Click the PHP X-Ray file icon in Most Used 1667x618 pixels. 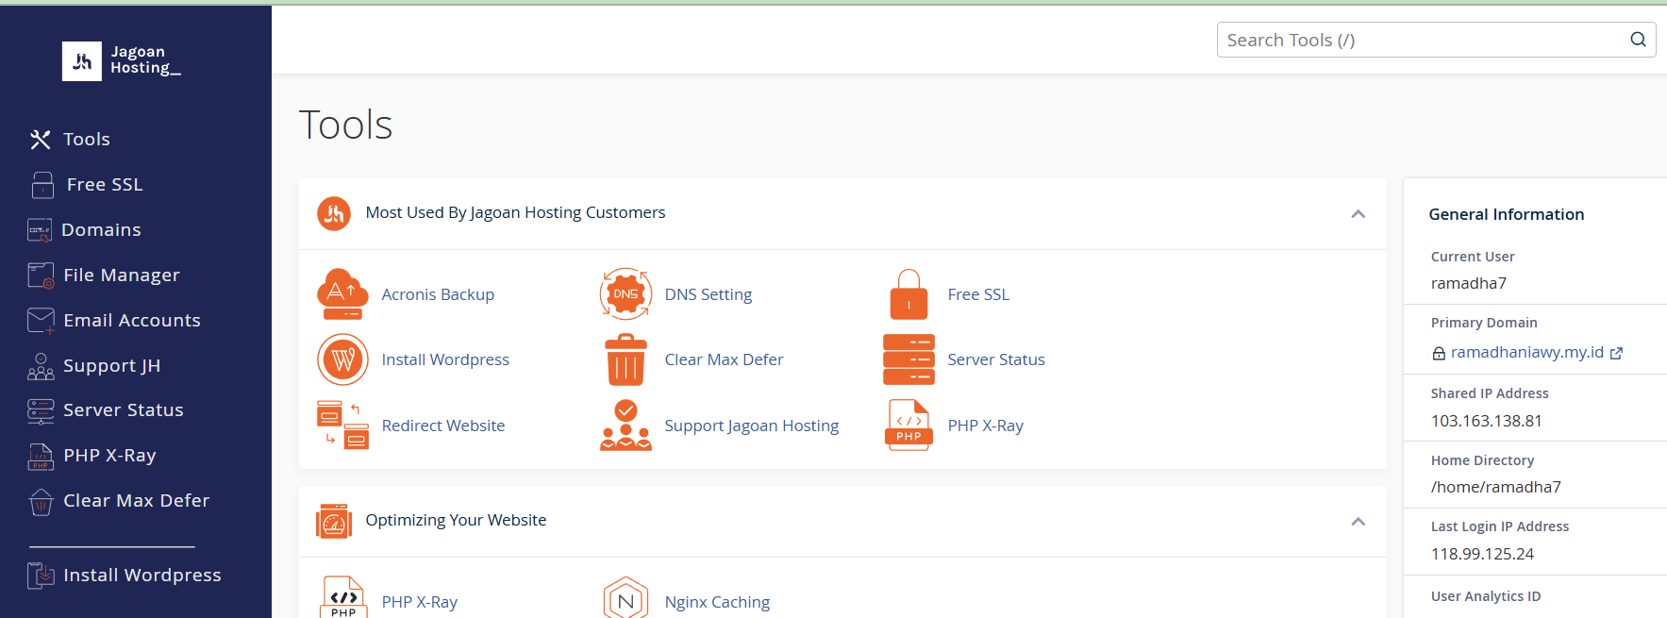[909, 426]
